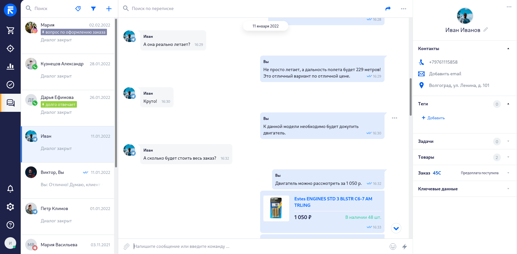
Task: Open three-dot menu above the conversation
Action: pos(403,8)
